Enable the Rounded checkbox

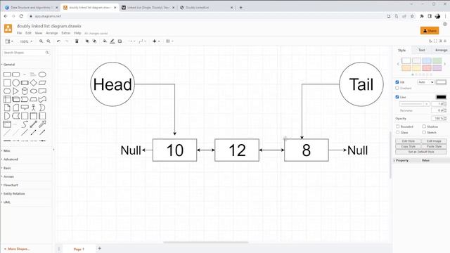point(397,126)
